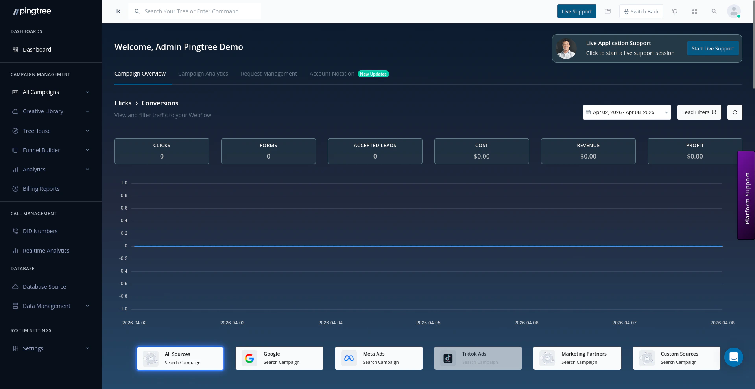Open Database Source in the sidebar
The image size is (755, 389).
pos(44,286)
